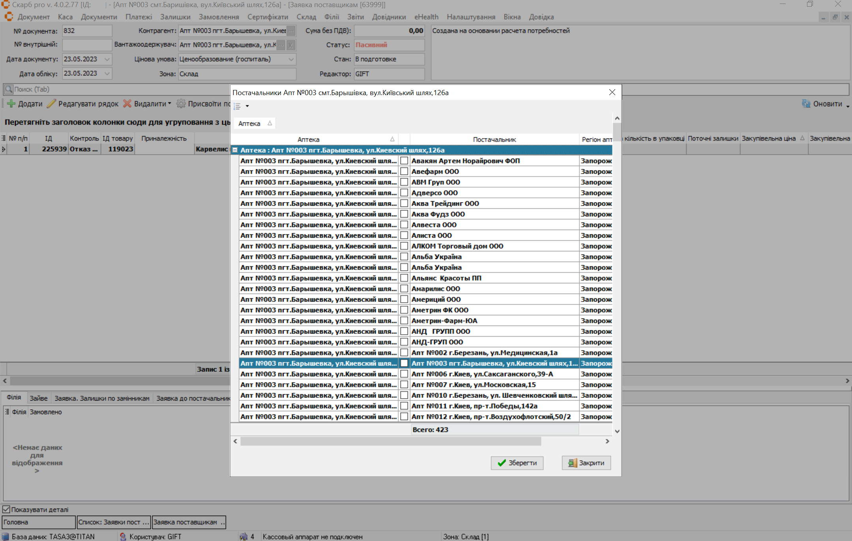852x541 pixels.
Task: Open the list options icon in dialog
Action: click(x=237, y=106)
